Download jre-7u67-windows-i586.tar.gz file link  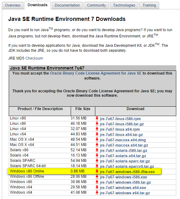pyautogui.click(x=125, y=182)
